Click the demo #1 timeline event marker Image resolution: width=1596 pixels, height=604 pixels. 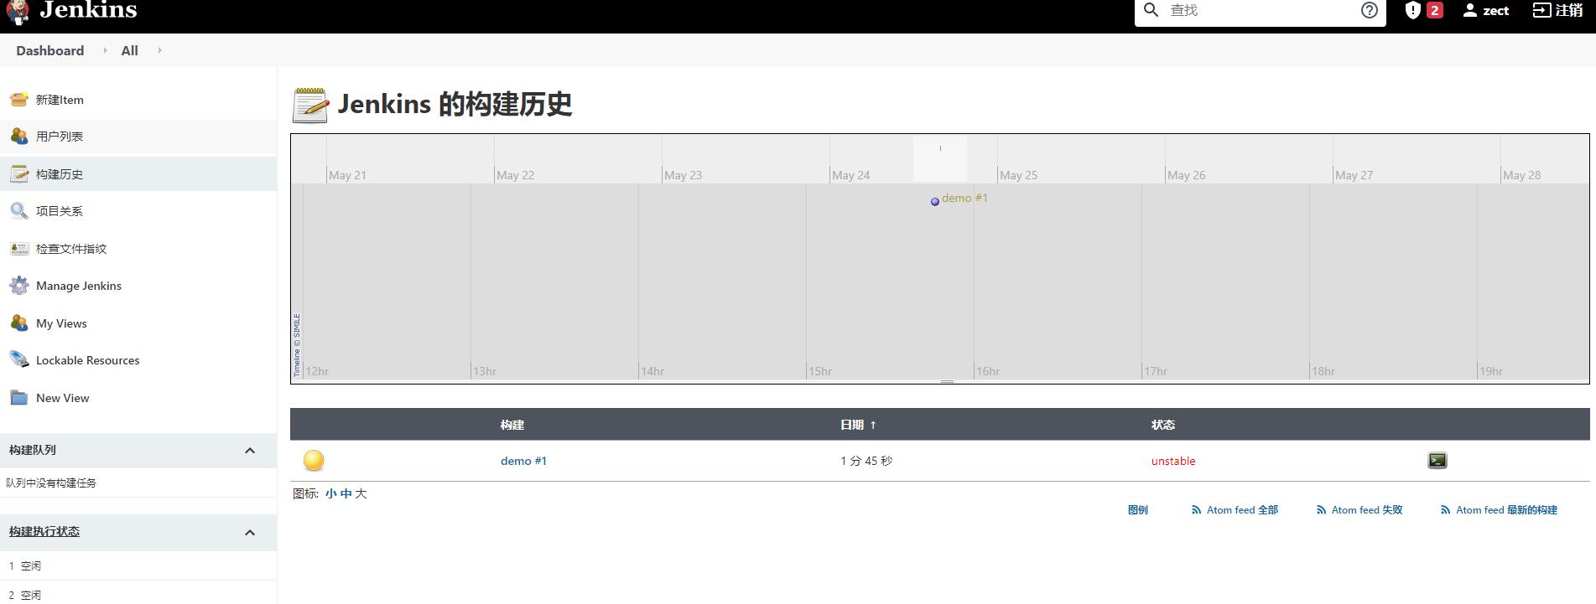935,201
